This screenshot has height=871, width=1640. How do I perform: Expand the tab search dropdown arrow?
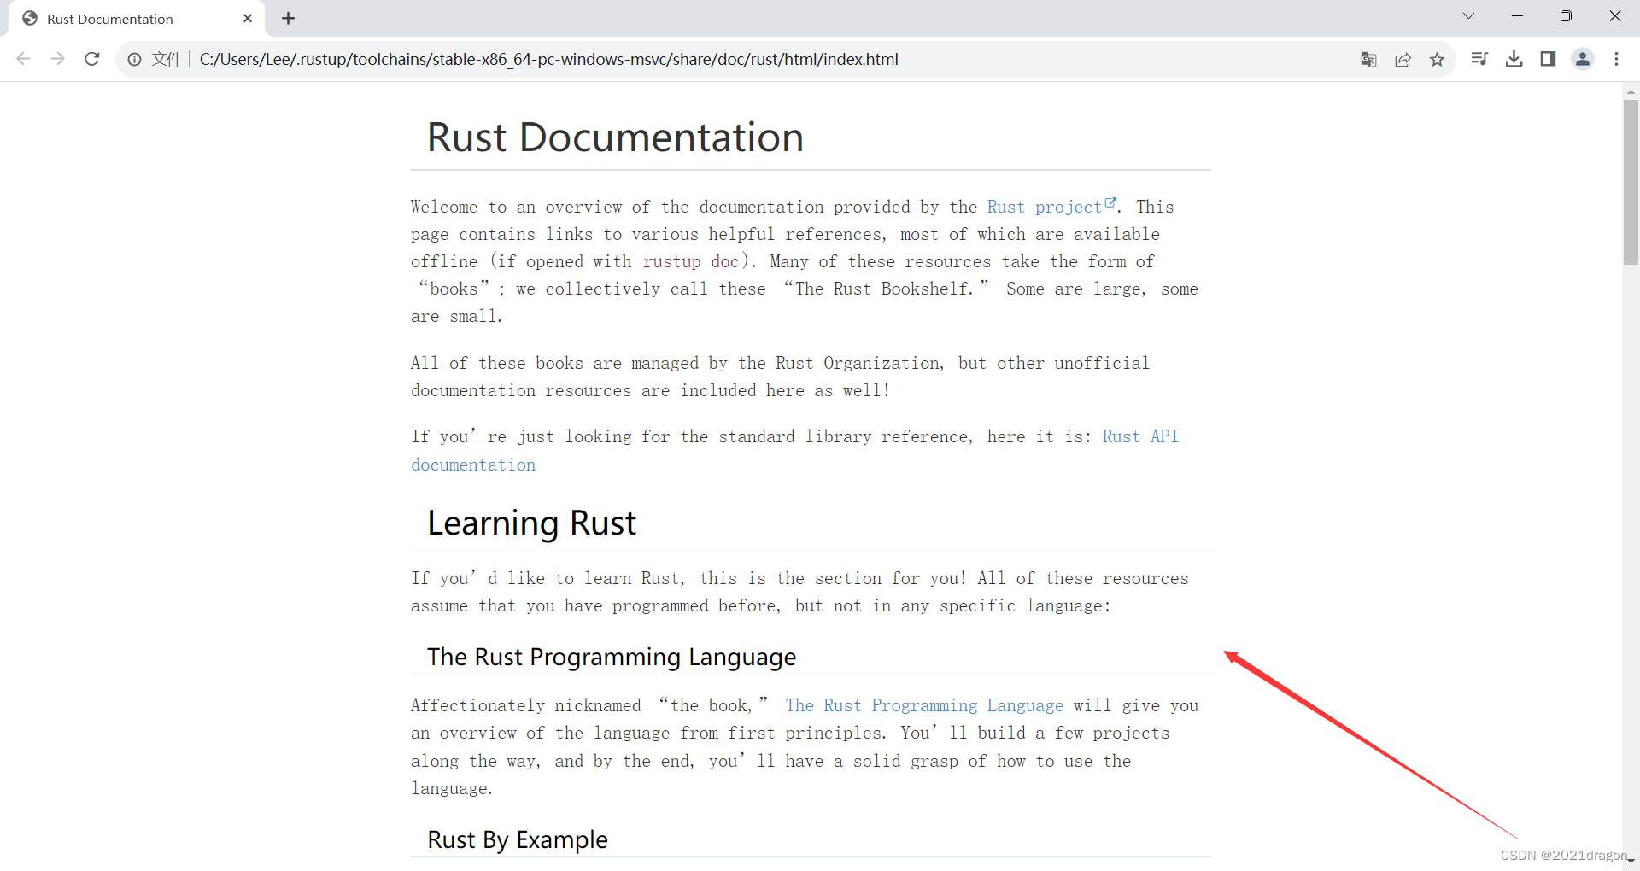click(1468, 16)
